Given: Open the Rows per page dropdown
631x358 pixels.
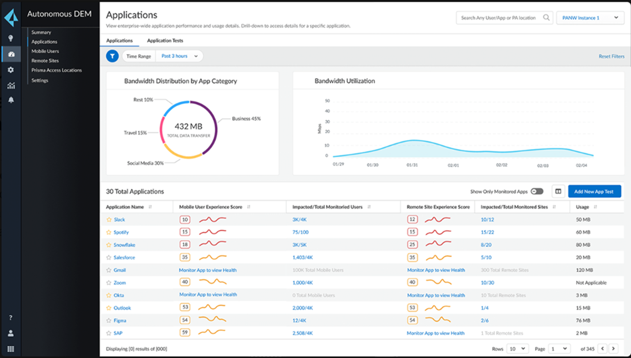Looking at the screenshot, I should (x=517, y=348).
